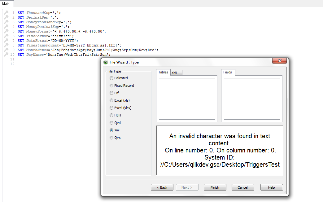The image size is (323, 202).
Task: Go to previous step with Back
Action: coord(162,187)
